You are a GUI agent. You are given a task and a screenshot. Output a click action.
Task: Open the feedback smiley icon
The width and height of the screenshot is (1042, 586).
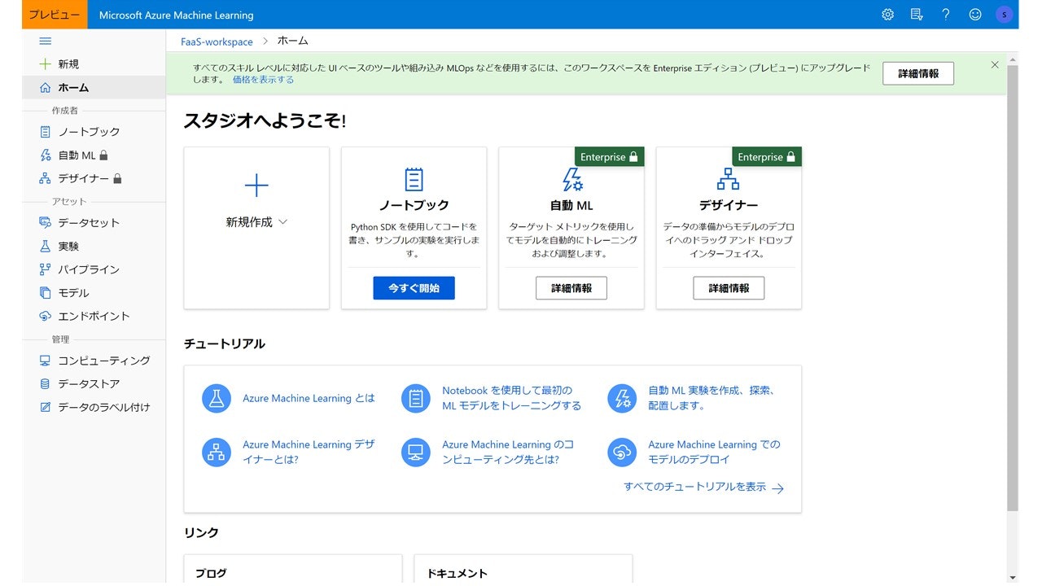pos(975,15)
